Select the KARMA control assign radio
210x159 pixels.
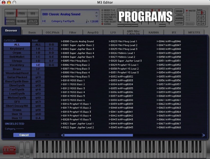coord(102,24)
